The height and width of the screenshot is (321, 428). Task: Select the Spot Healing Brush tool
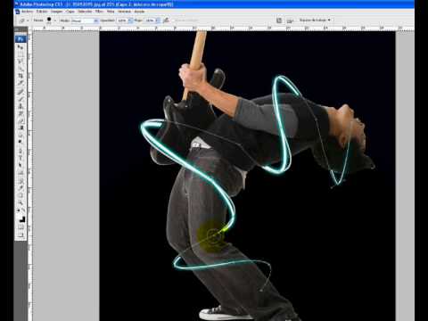pos(21,92)
